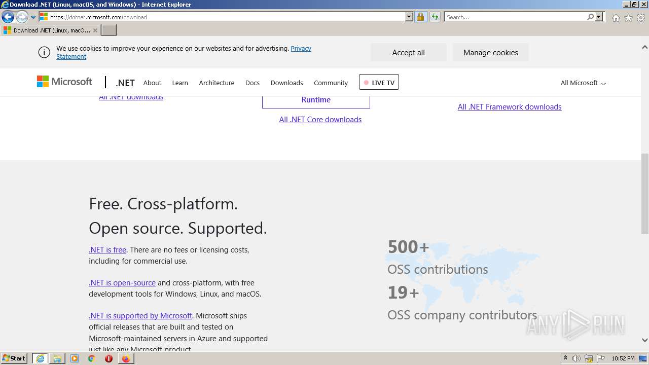
Task: Launch Chrome from taskbar
Action: coord(92,358)
